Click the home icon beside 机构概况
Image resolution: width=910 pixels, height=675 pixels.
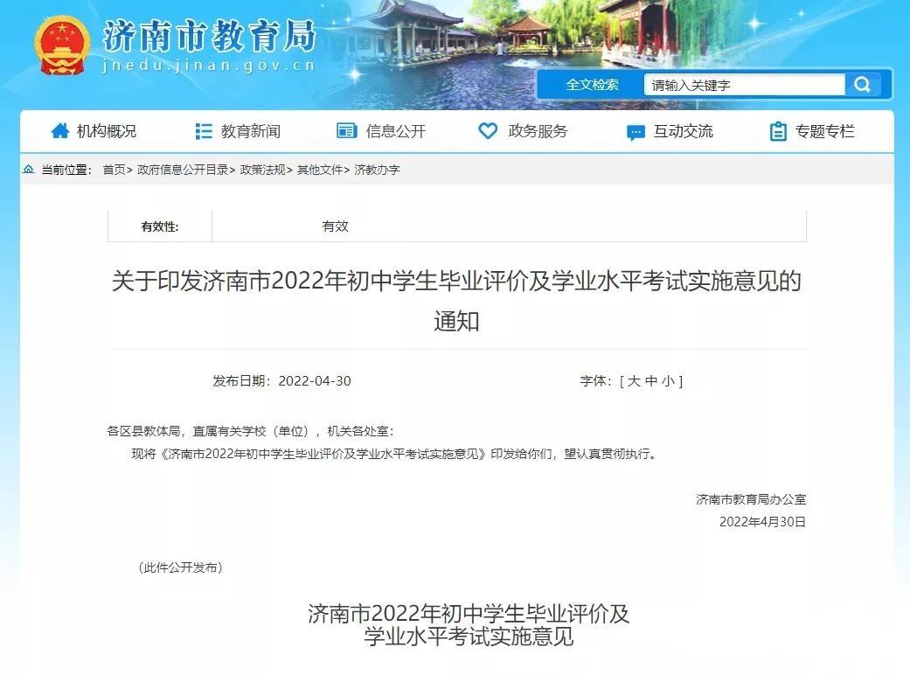tap(59, 130)
